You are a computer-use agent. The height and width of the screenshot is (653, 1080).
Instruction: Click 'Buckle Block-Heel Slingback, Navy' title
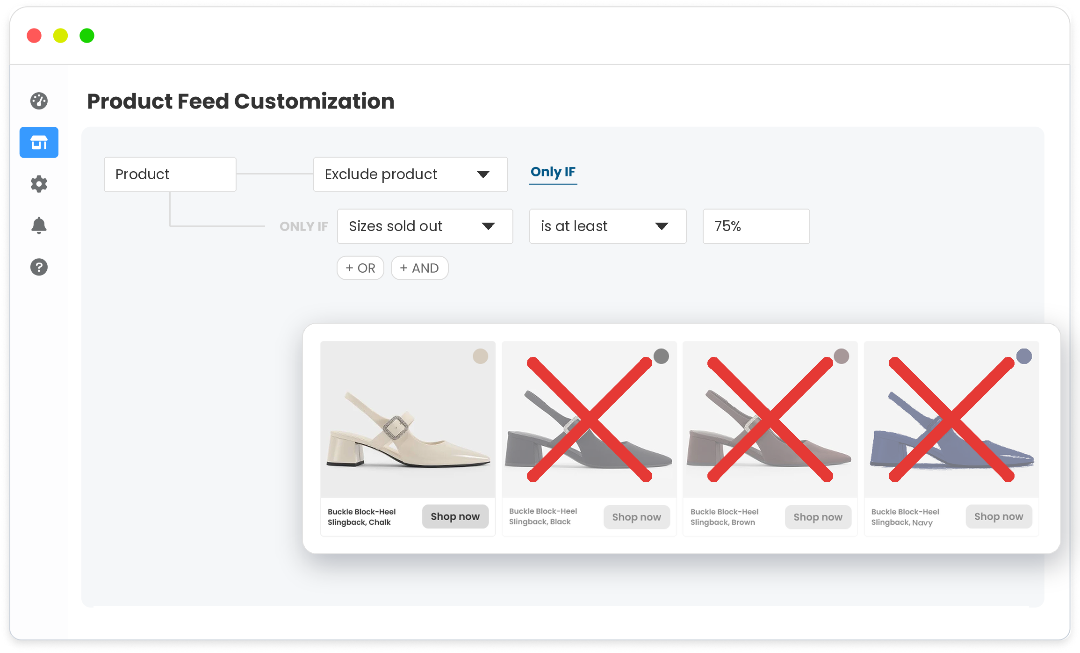coord(906,517)
